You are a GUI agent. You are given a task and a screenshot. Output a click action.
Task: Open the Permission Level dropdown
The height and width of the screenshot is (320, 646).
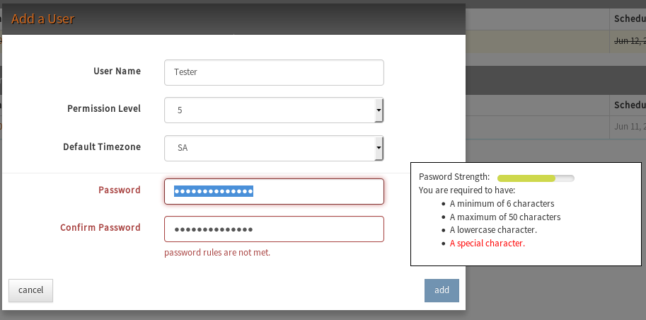[x=274, y=110]
